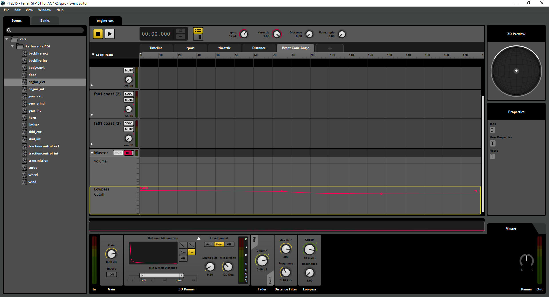This screenshot has height=297, width=549.
Task: Click the fa01 coast (2) volume knob
Action: (x=128, y=109)
